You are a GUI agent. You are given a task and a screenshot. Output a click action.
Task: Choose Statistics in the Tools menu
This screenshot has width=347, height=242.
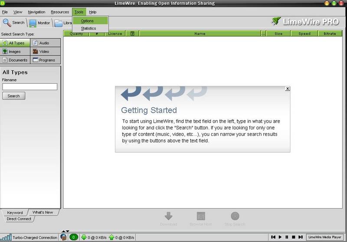(x=90, y=28)
